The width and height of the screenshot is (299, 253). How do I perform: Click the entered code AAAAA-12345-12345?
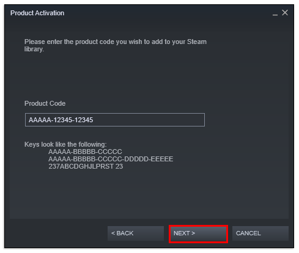61,120
